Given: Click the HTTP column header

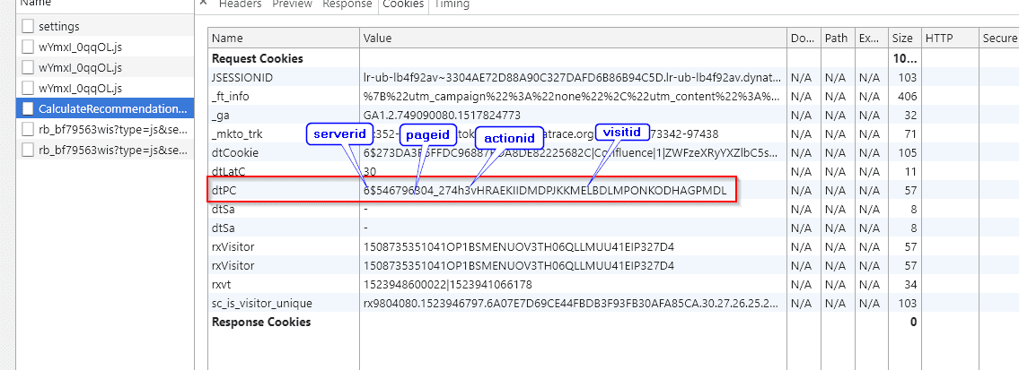Looking at the screenshot, I should point(950,39).
